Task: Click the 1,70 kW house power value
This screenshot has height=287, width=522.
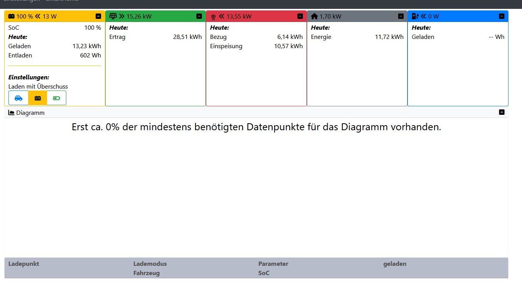Action: coord(330,16)
